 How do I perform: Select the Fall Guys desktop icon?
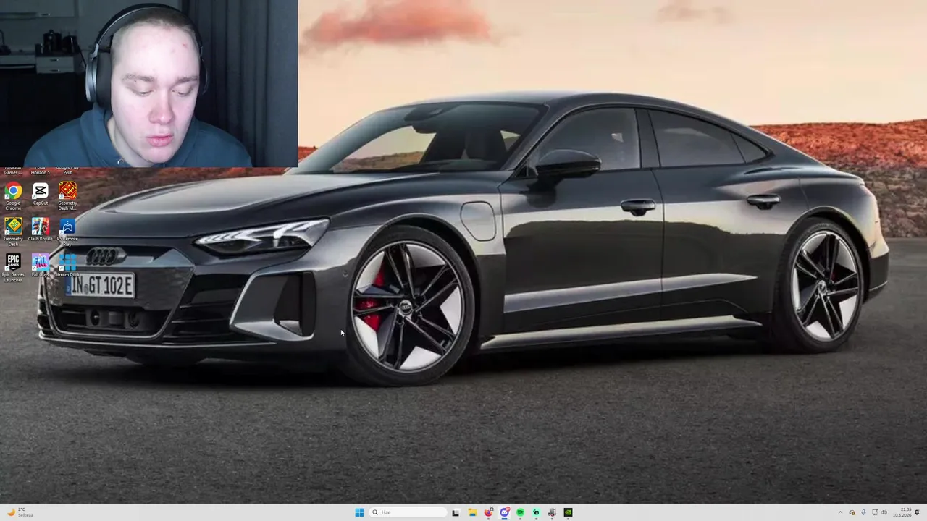tap(41, 265)
